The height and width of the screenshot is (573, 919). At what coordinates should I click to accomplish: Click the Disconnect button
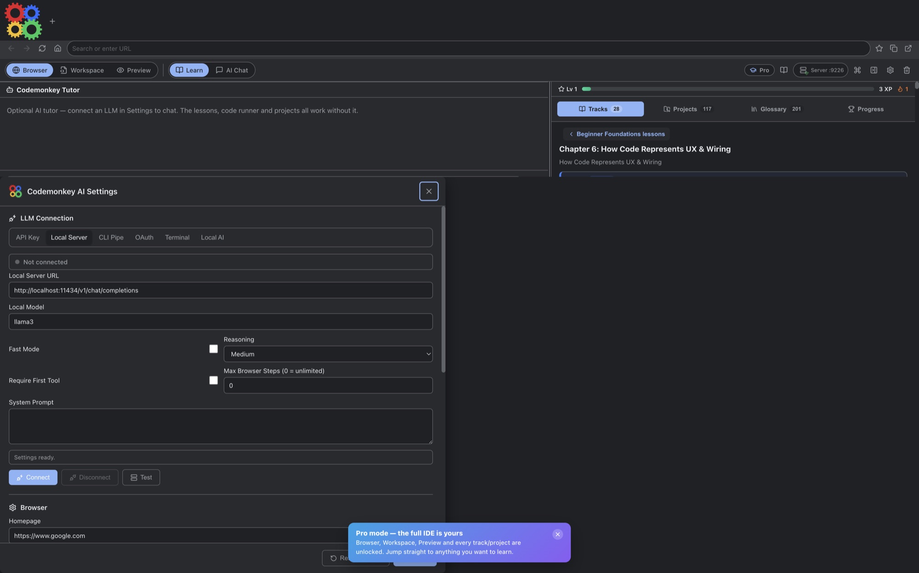pos(90,477)
